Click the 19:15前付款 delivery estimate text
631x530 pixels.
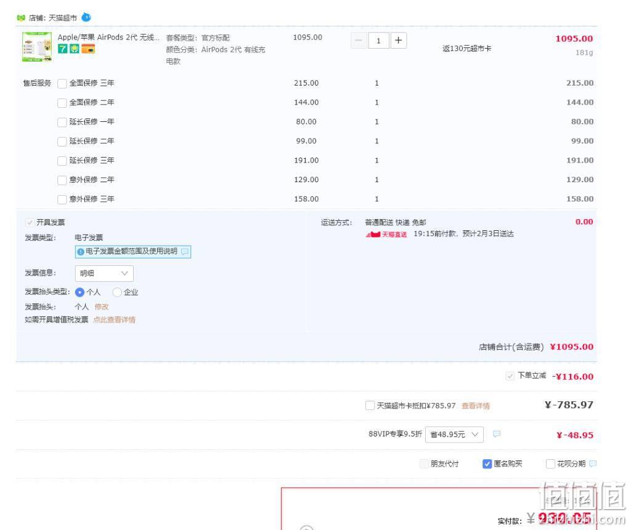(x=463, y=234)
